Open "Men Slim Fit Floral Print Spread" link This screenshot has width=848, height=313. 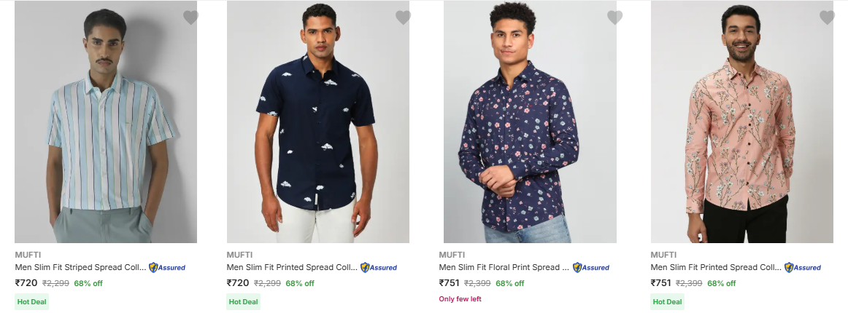[x=504, y=267]
